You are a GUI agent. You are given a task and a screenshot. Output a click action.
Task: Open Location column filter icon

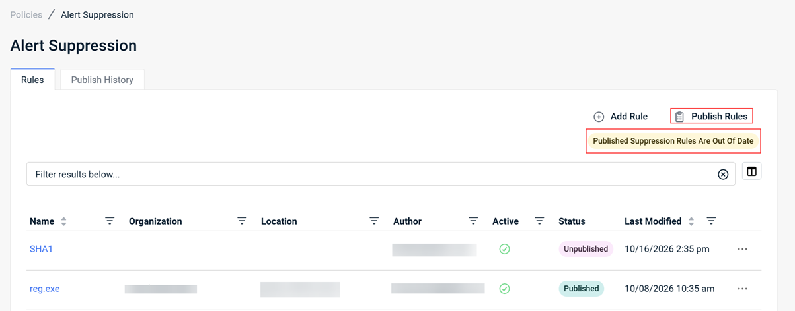[x=374, y=221]
